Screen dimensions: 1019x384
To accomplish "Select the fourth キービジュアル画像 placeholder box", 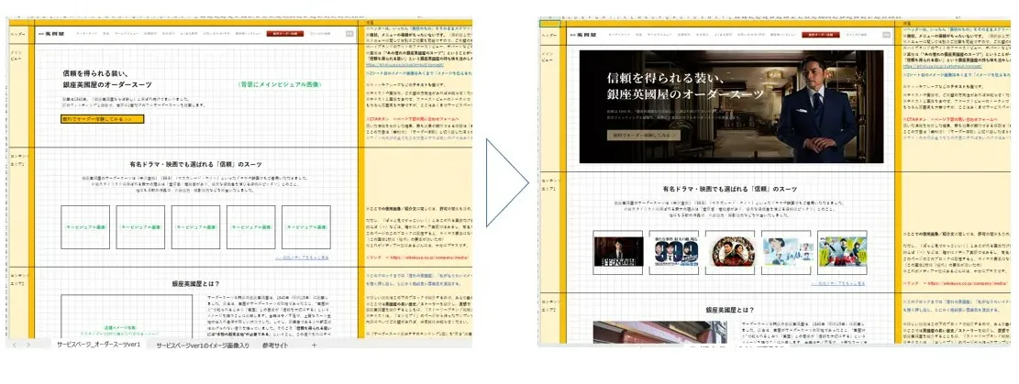I will (250, 227).
